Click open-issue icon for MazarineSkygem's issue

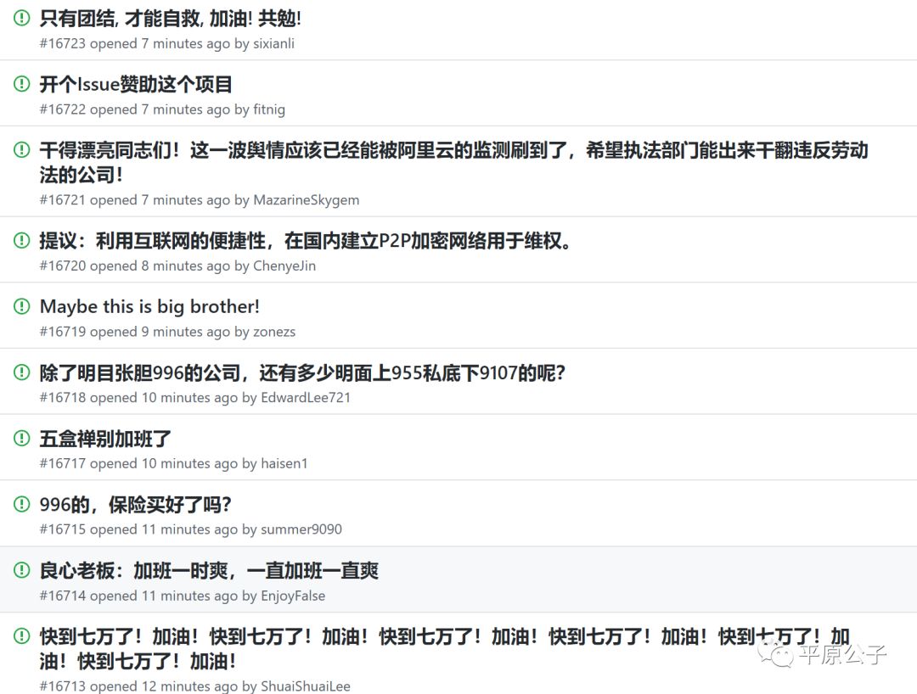pyautogui.click(x=21, y=150)
